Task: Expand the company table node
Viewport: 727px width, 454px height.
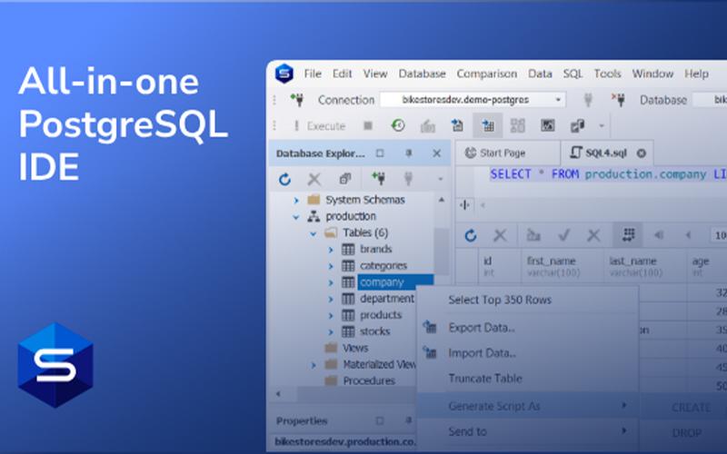Action: (x=331, y=282)
